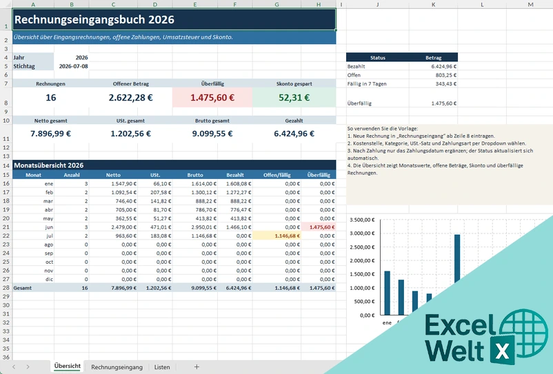553x374 pixels.
Task: Click the red Überfällig KPI 1.475,60 €
Action: [x=212, y=98]
